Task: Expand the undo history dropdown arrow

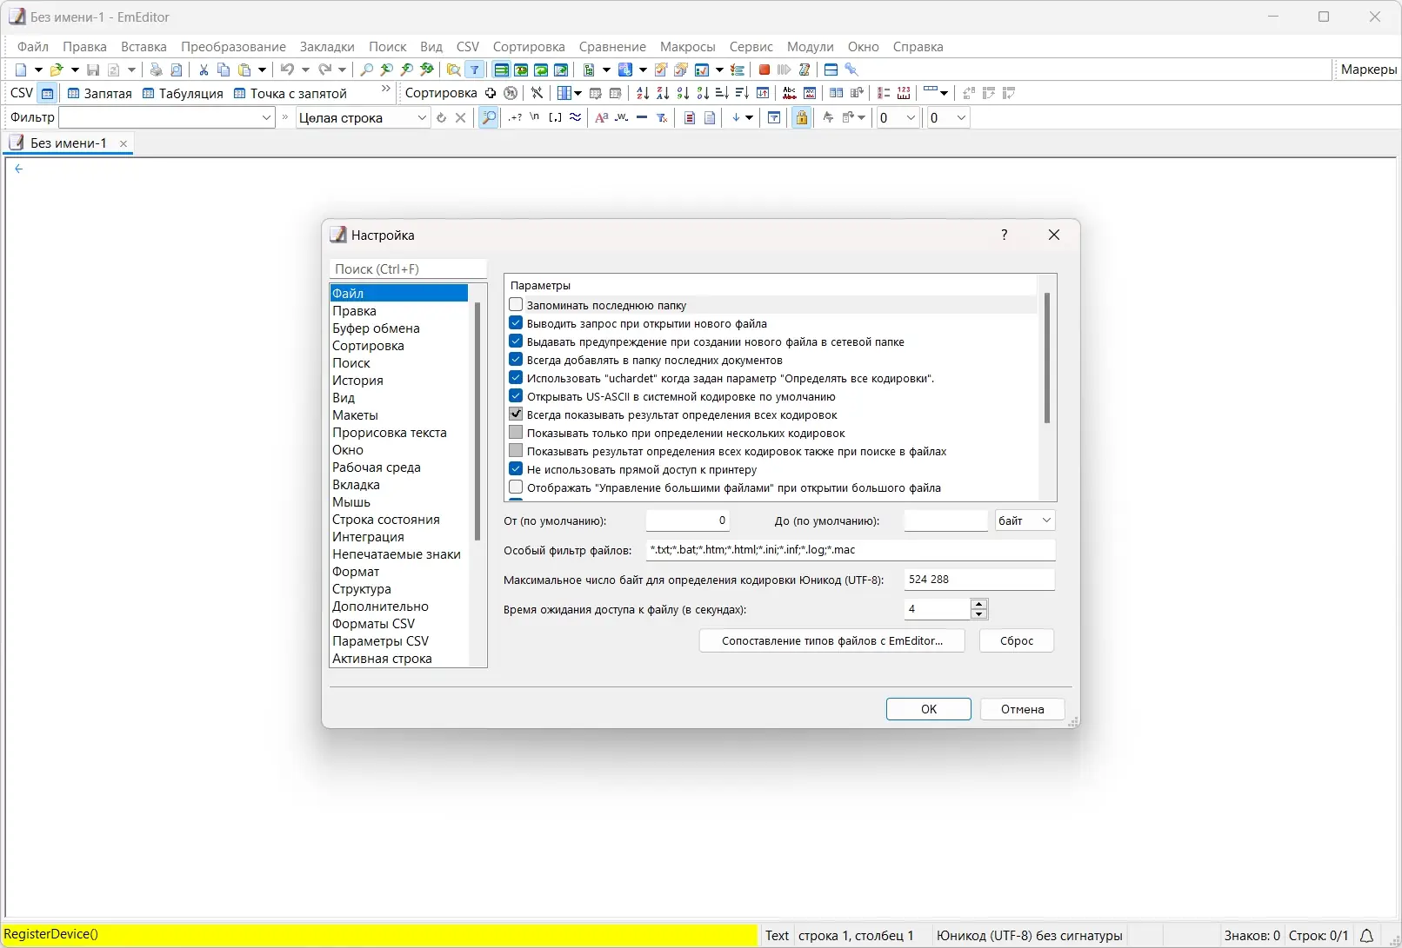Action: [305, 70]
